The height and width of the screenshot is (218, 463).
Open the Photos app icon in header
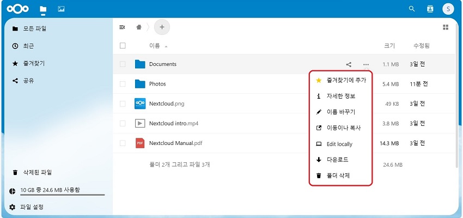click(61, 9)
